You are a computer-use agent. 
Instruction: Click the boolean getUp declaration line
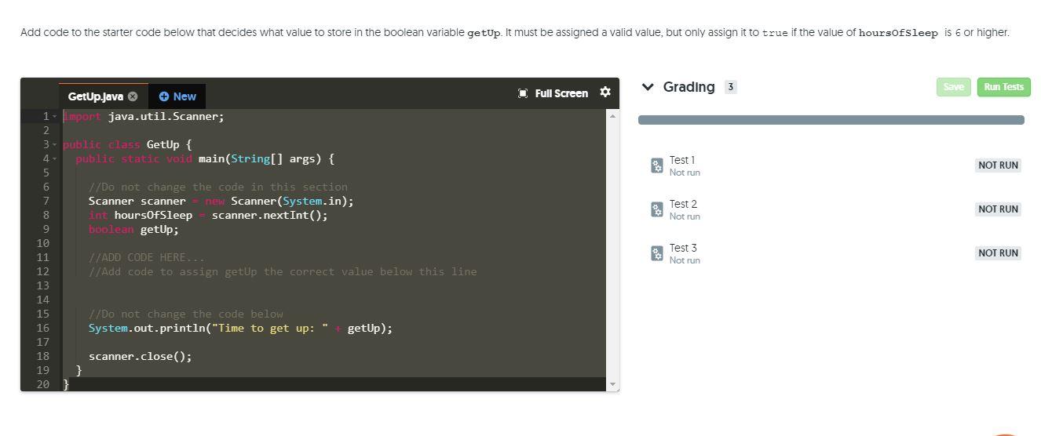point(133,229)
